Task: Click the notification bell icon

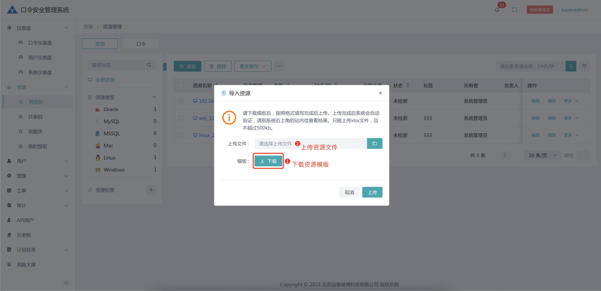Action: click(497, 10)
